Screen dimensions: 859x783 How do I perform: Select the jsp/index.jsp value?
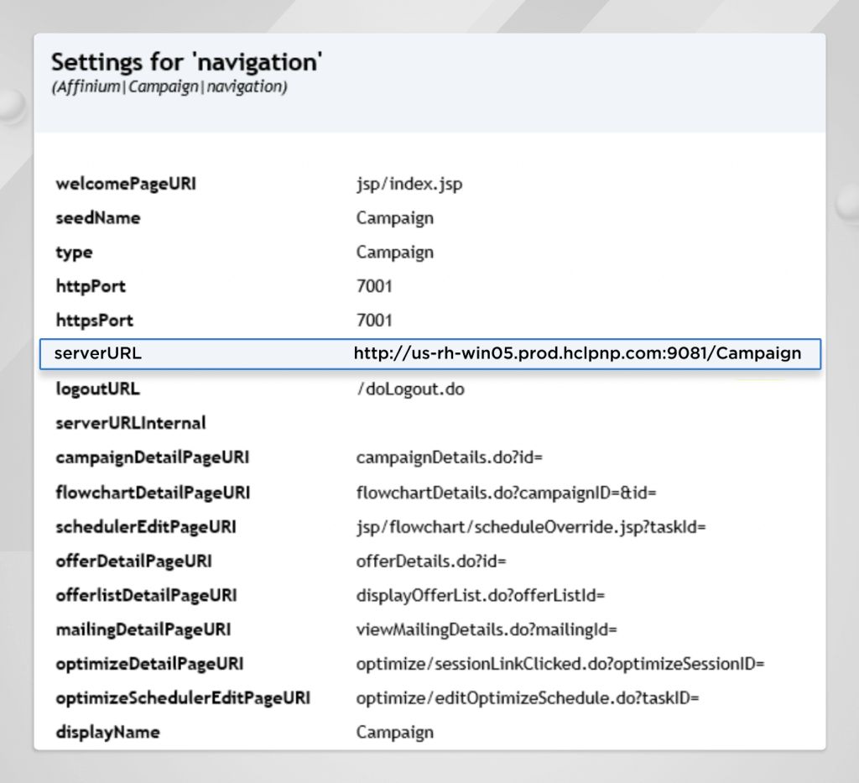click(409, 183)
